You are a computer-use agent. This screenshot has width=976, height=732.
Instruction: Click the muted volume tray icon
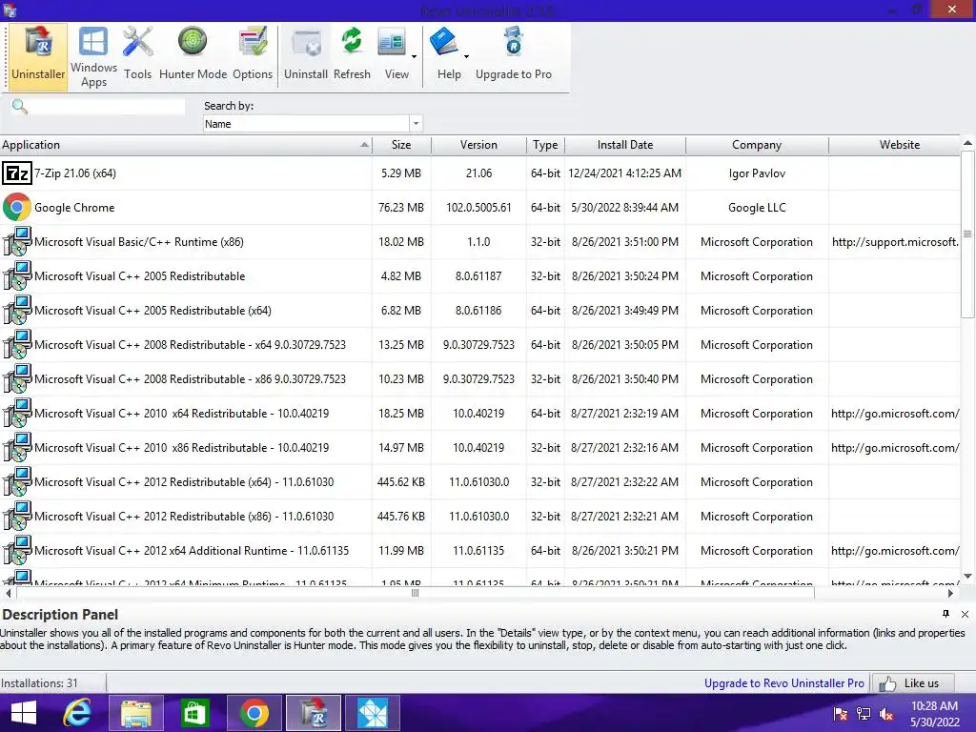click(x=885, y=715)
